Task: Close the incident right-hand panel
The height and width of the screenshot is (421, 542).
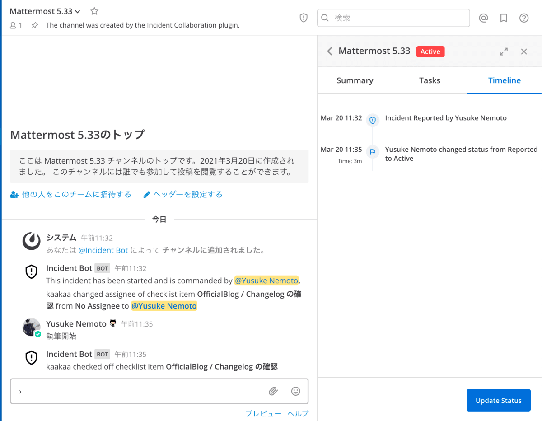Action: 524,51
